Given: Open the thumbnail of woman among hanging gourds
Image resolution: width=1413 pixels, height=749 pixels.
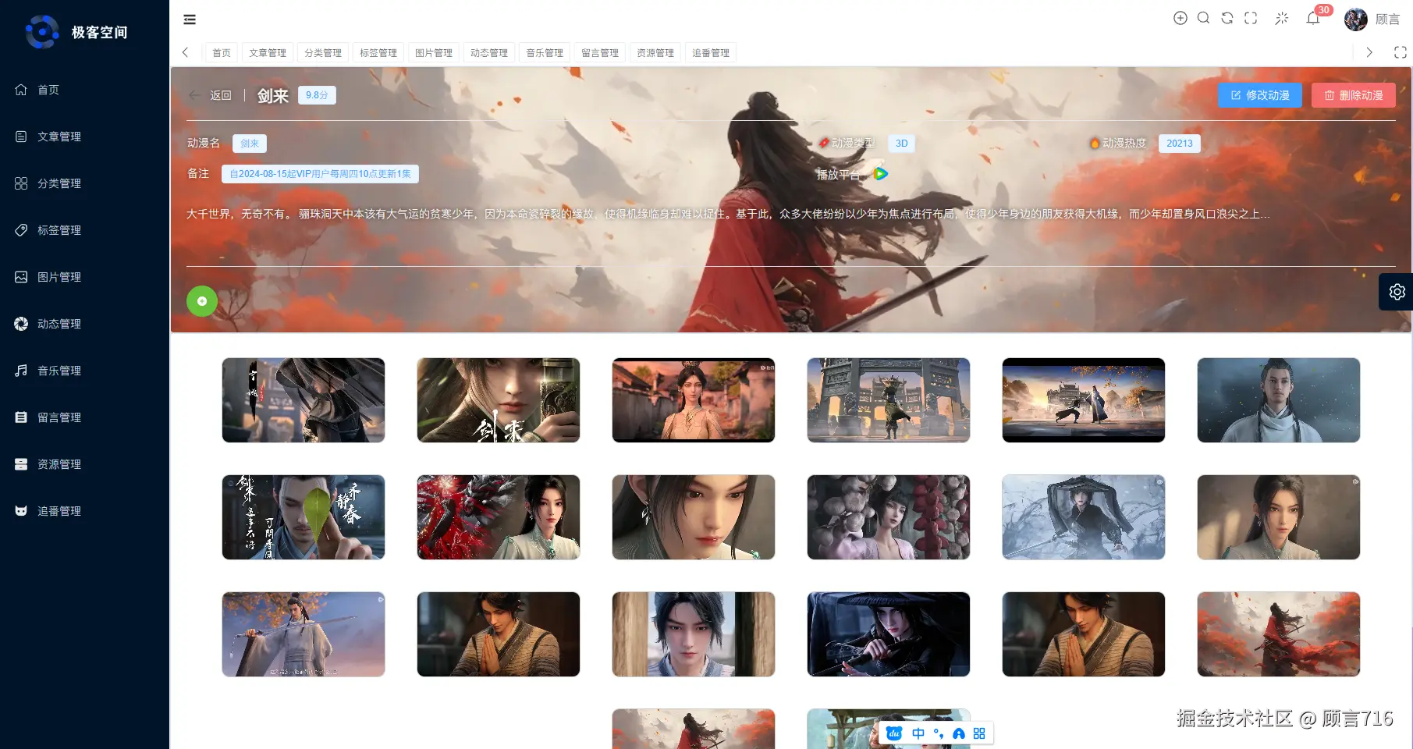Looking at the screenshot, I should pos(889,517).
